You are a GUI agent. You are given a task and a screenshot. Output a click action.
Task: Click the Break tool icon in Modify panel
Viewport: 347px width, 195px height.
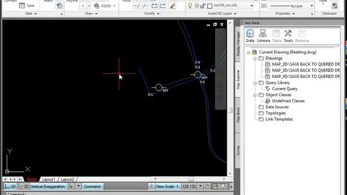click(x=154, y=6)
